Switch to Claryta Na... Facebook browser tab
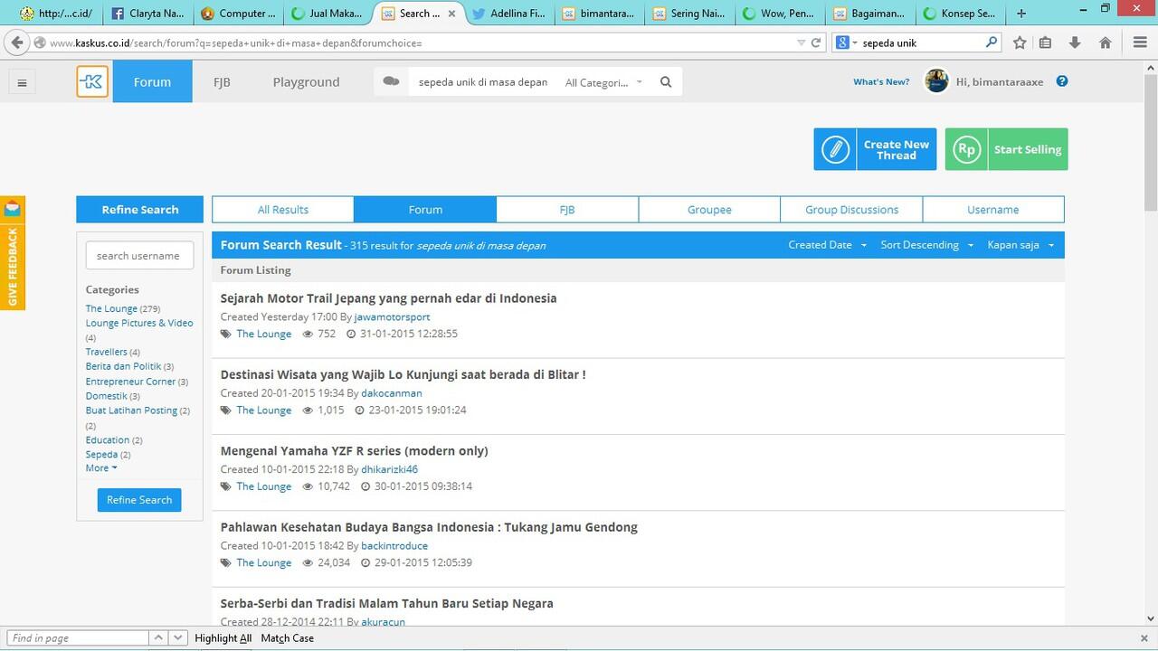Viewport: 1158px width, 651px height. 147,14
